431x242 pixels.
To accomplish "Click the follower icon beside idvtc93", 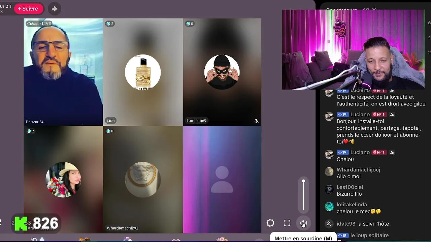I will [329, 224].
